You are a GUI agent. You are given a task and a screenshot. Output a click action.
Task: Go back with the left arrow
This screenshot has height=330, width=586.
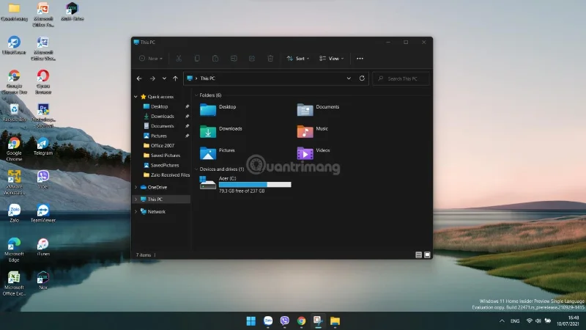[x=139, y=78]
